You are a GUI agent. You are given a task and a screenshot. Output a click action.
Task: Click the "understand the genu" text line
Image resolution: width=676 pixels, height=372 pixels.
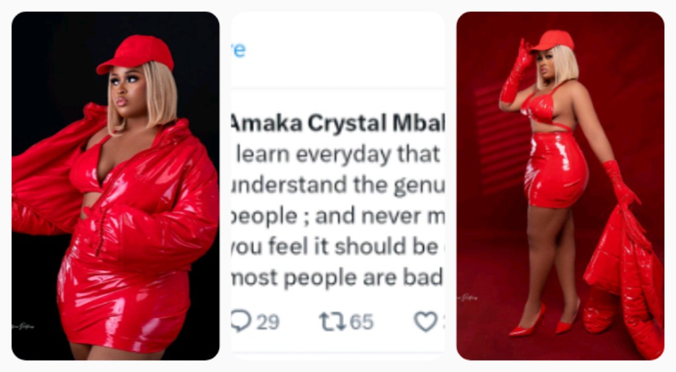[337, 186]
